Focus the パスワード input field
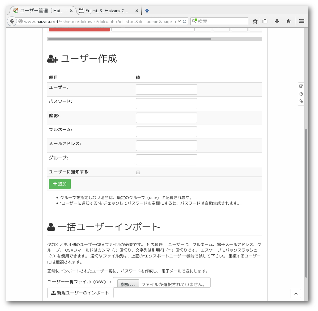This screenshot has width=318, height=311. click(166, 103)
